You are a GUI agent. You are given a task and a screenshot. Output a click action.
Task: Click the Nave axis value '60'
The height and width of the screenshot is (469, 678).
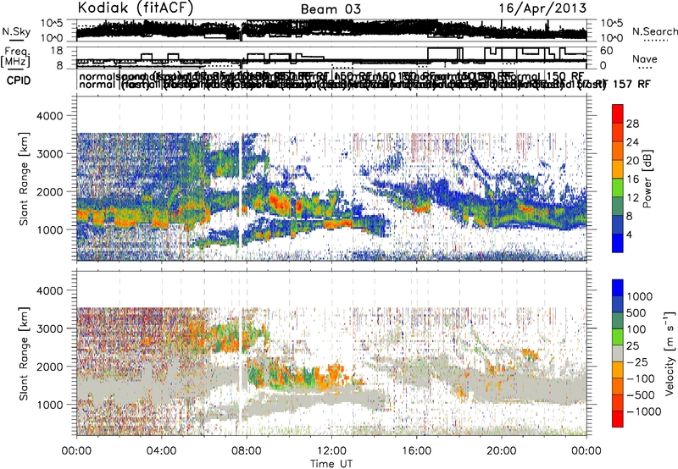pos(607,51)
